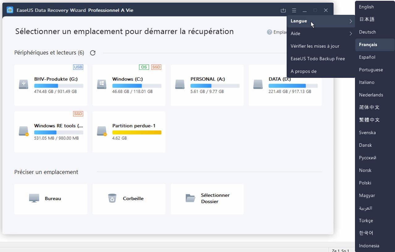Click the Corbeille location label
Screen dimensions: 395x252
(x=133, y=199)
